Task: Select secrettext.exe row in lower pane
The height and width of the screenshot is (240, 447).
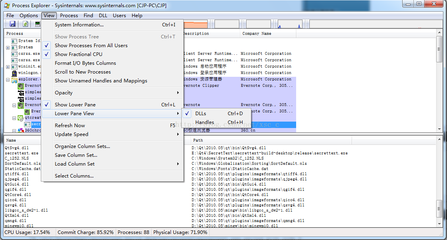Action: (22, 153)
